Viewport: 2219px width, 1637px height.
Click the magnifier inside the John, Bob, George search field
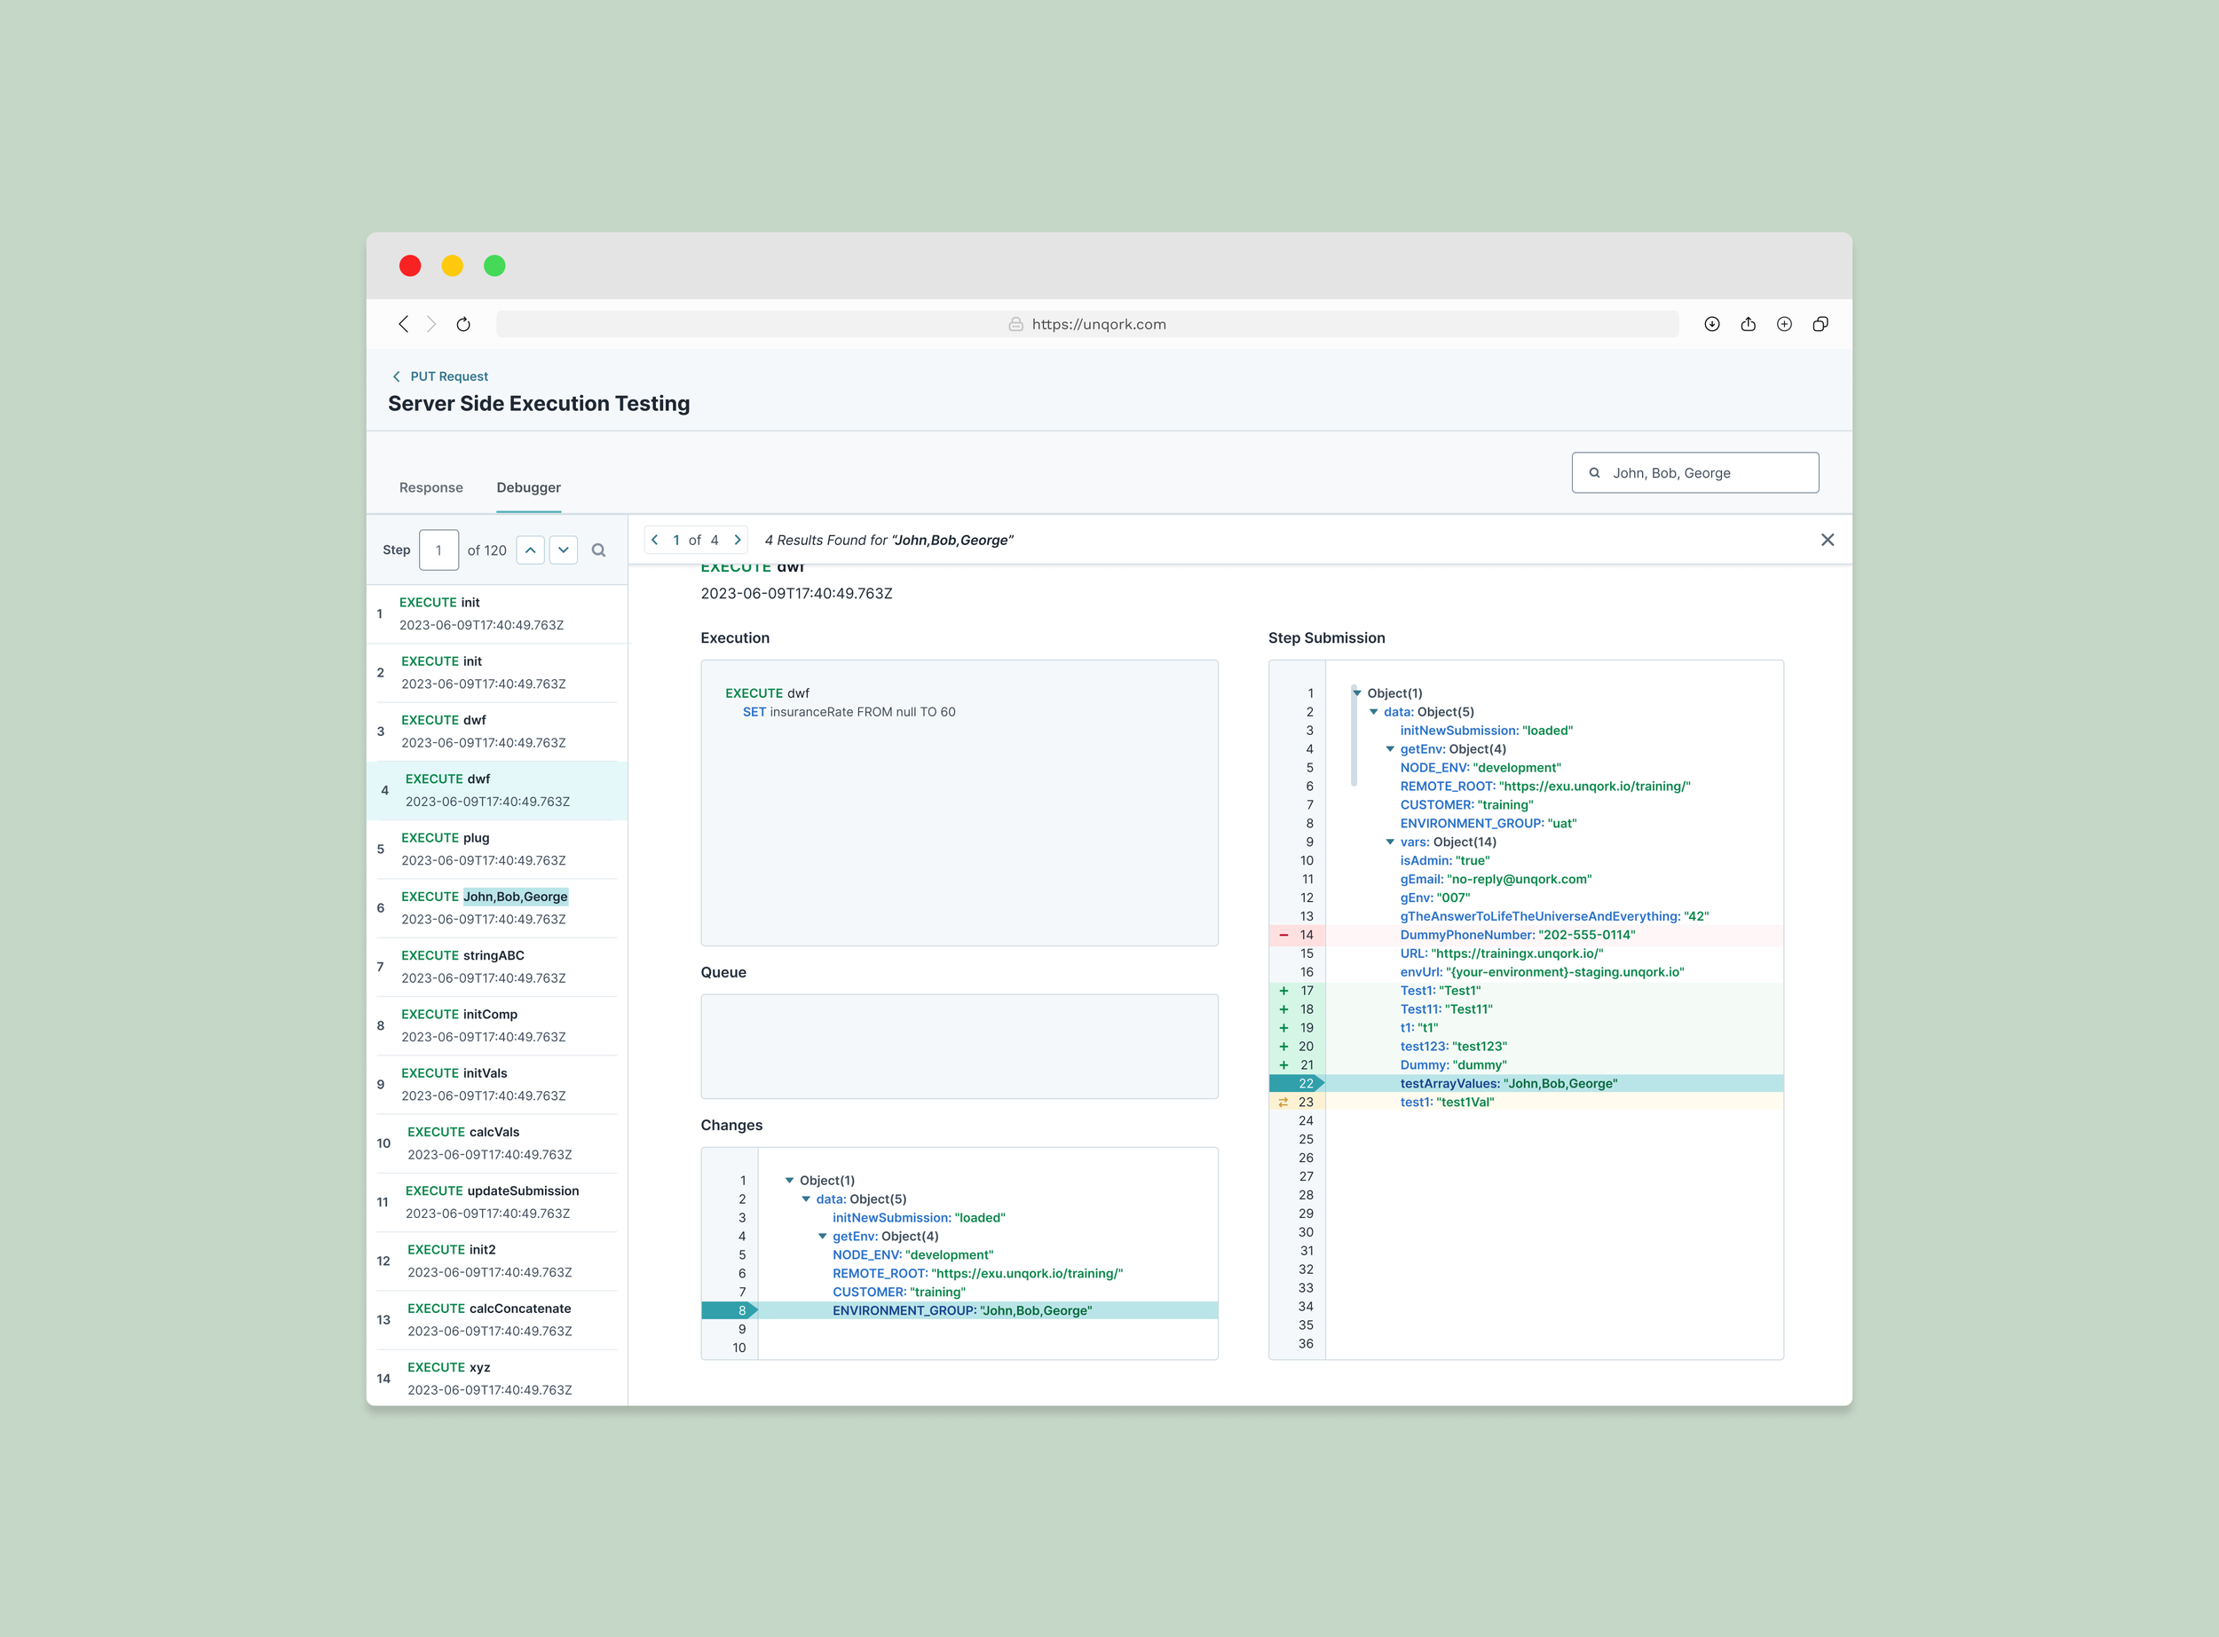(x=1596, y=472)
